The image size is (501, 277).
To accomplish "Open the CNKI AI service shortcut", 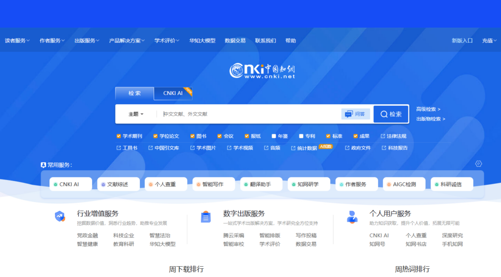I will click(70, 184).
